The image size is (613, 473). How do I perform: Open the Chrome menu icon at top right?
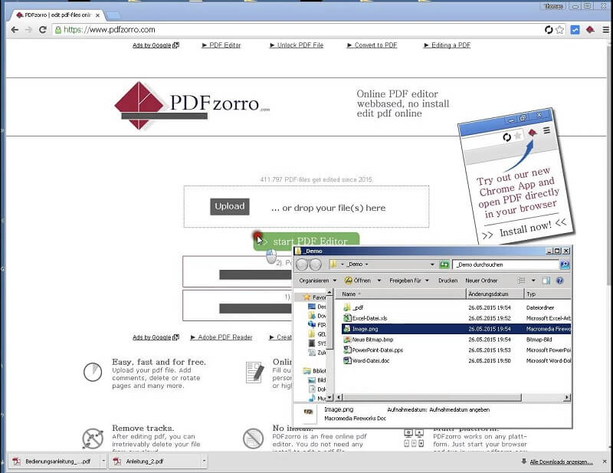[x=605, y=29]
